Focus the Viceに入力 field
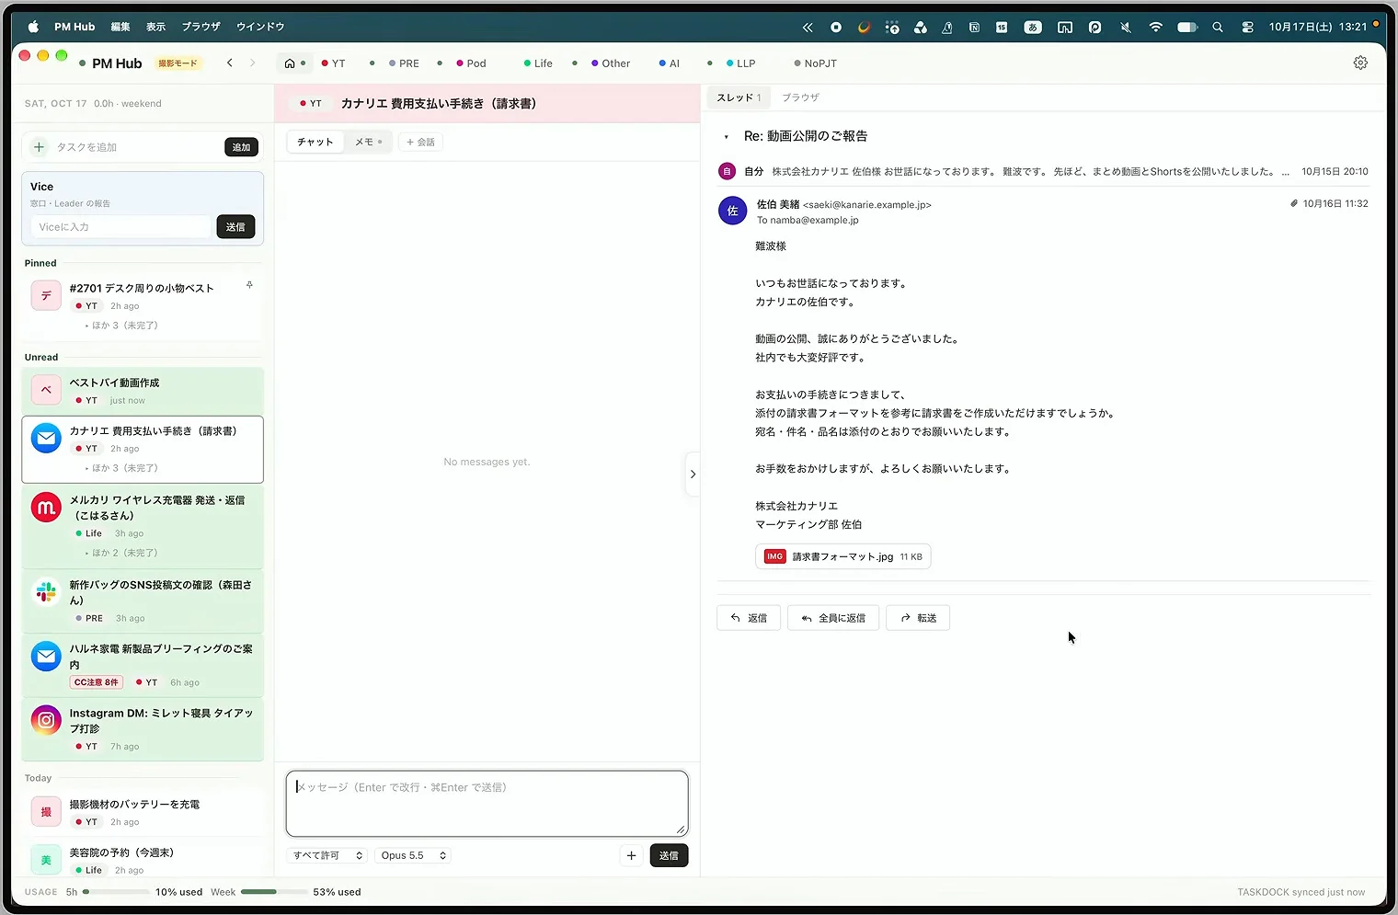Viewport: 1398px width, 915px height. pos(120,227)
